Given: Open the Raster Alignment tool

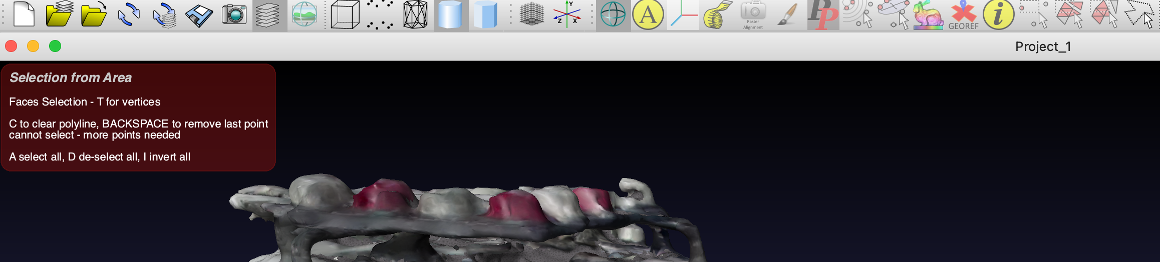Looking at the screenshot, I should point(753,15).
